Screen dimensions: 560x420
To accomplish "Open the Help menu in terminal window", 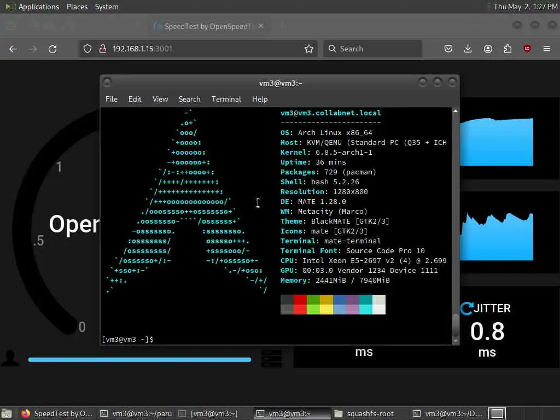I will [260, 100].
